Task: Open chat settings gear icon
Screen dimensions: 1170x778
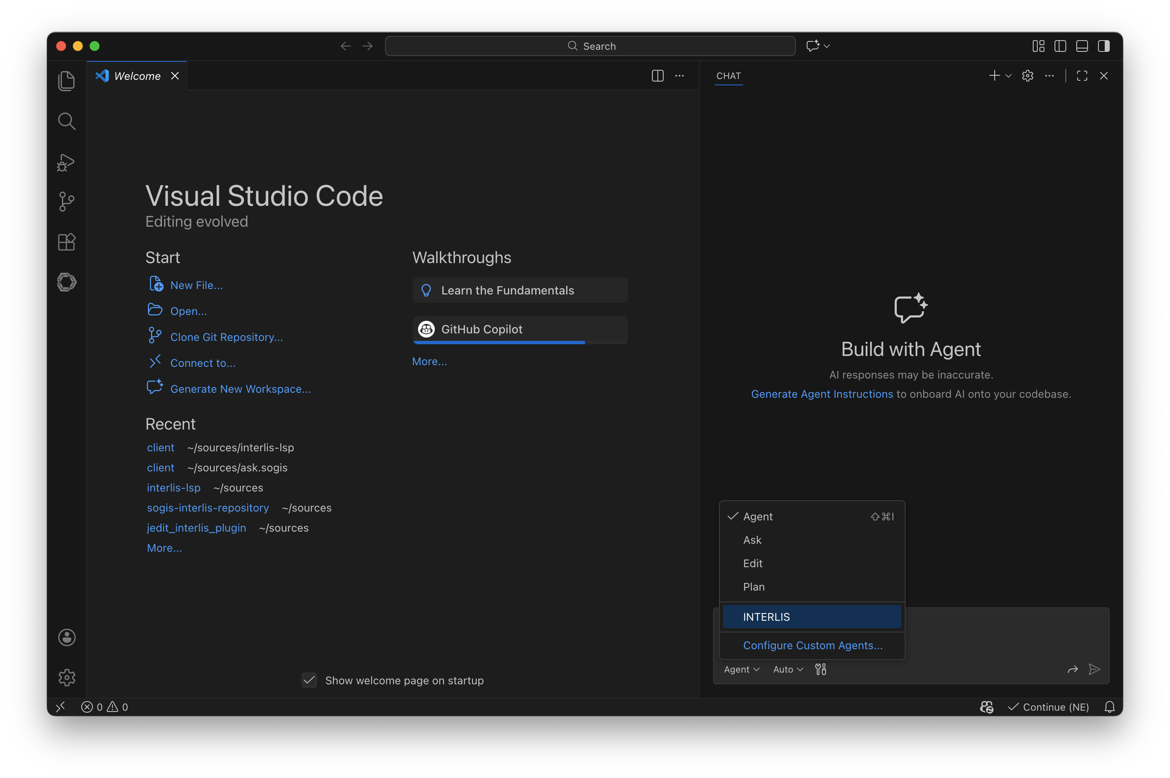Action: [x=1027, y=75]
